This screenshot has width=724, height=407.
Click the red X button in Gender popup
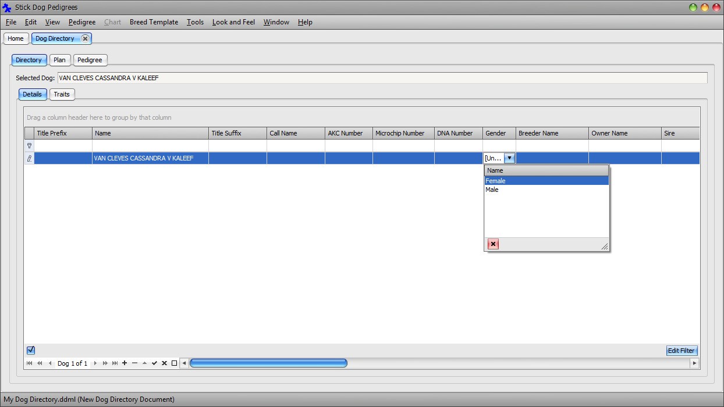[x=493, y=244]
